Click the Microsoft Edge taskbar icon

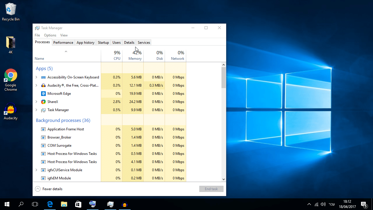(x=50, y=204)
